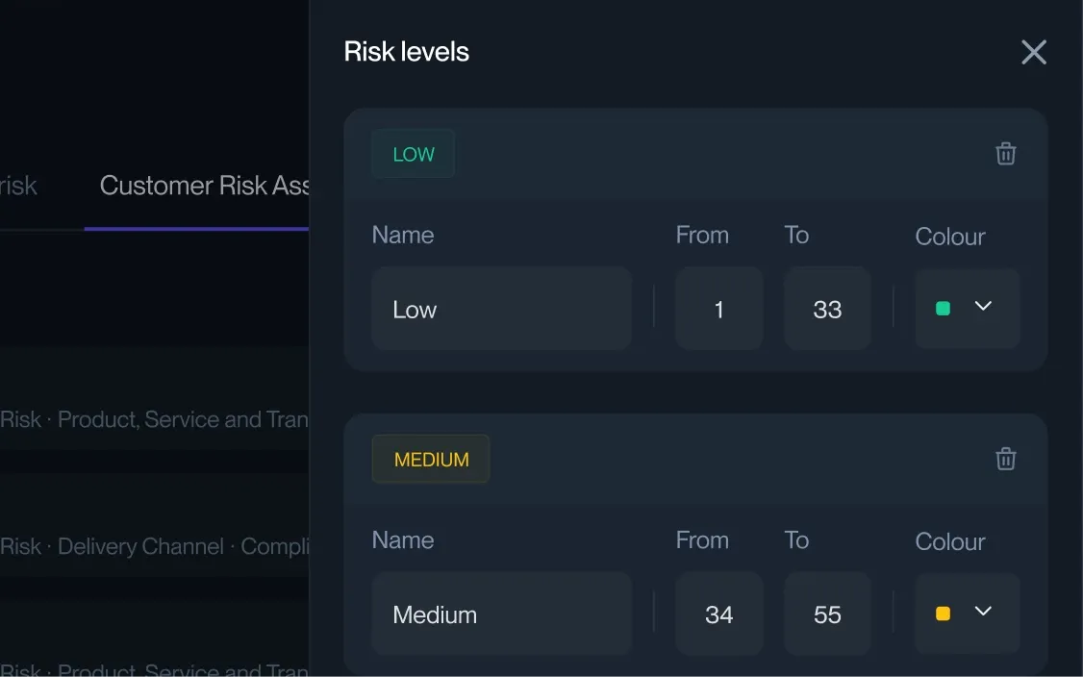Select the Name field containing Low
Image resolution: width=1083 pixels, height=677 pixels.
pyautogui.click(x=501, y=309)
